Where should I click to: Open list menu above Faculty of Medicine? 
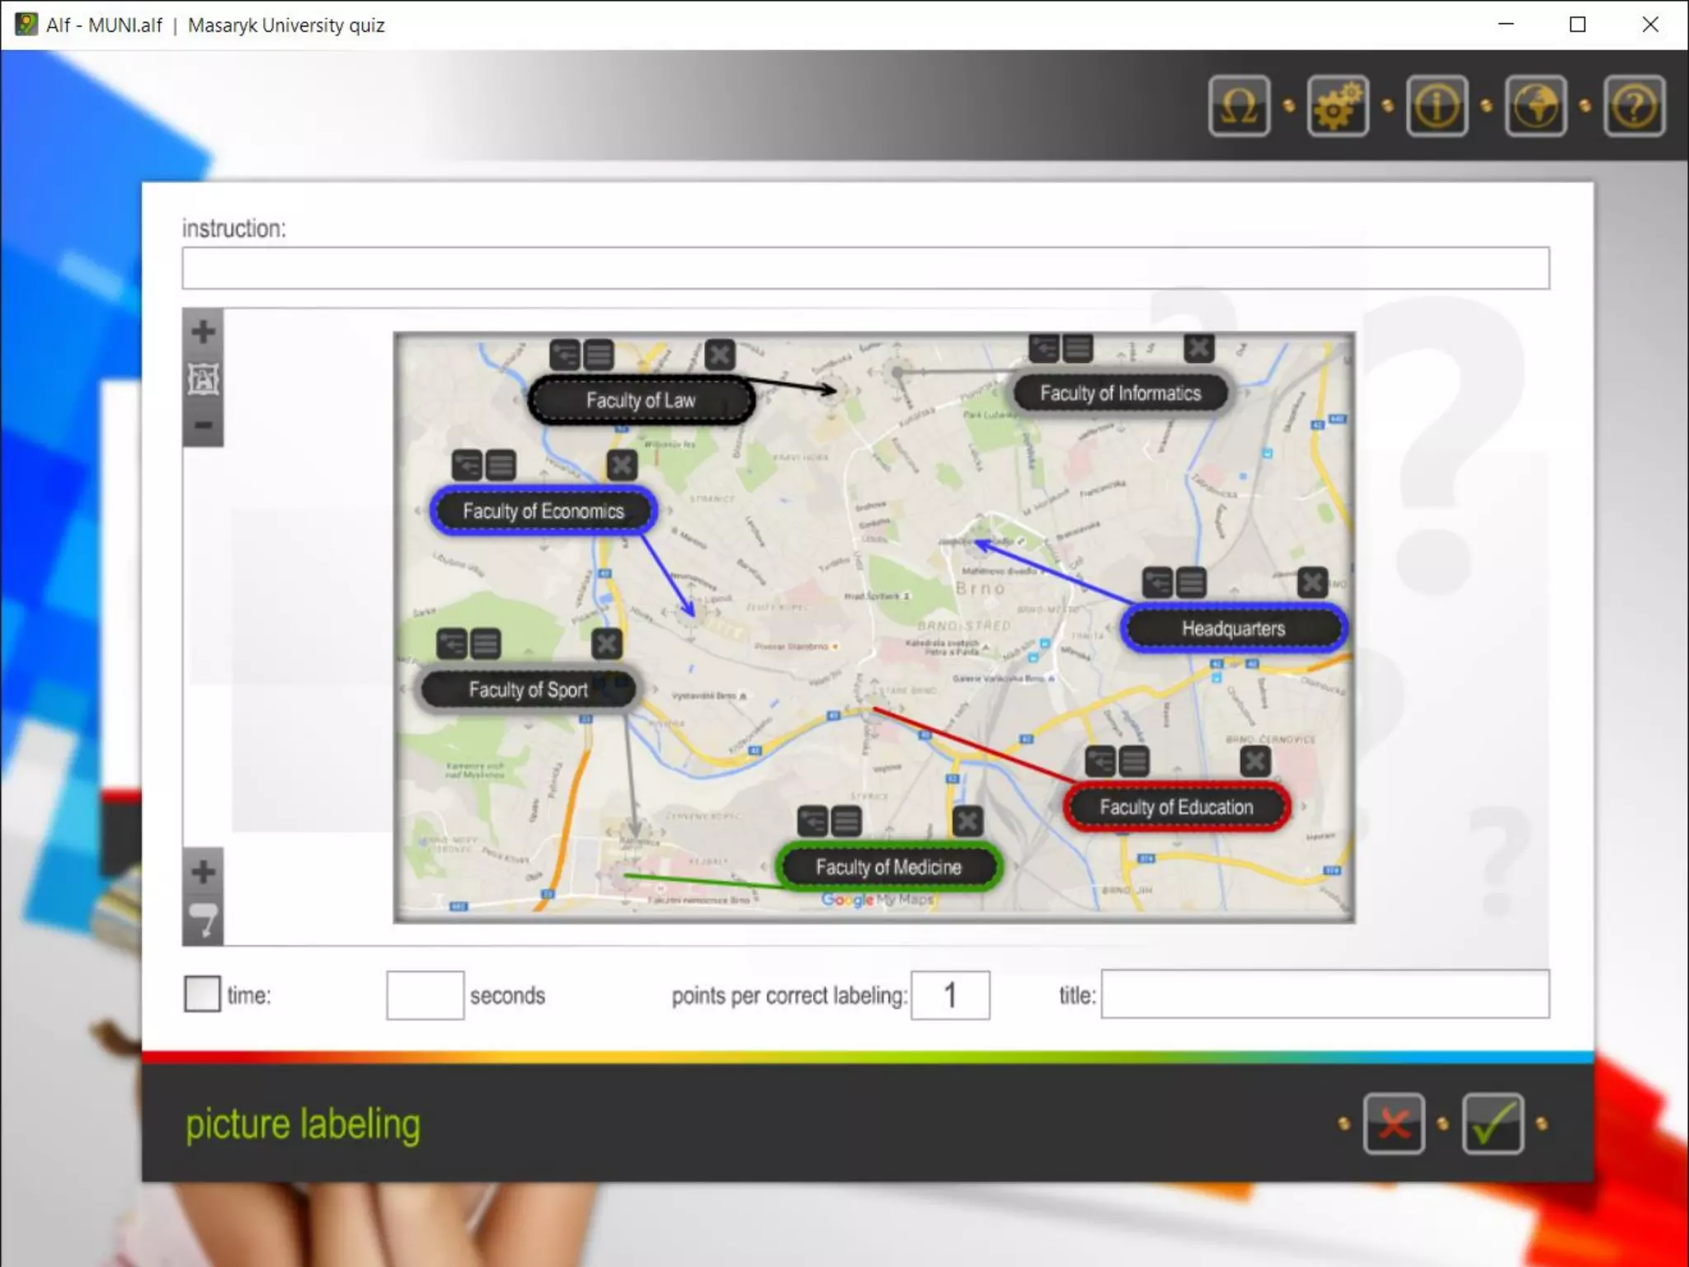846,822
